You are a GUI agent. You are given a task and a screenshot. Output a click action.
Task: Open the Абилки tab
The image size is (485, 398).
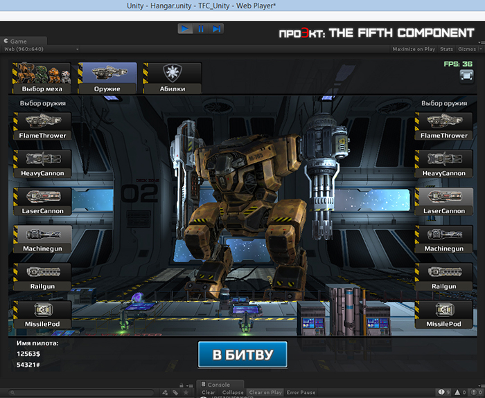click(x=173, y=78)
